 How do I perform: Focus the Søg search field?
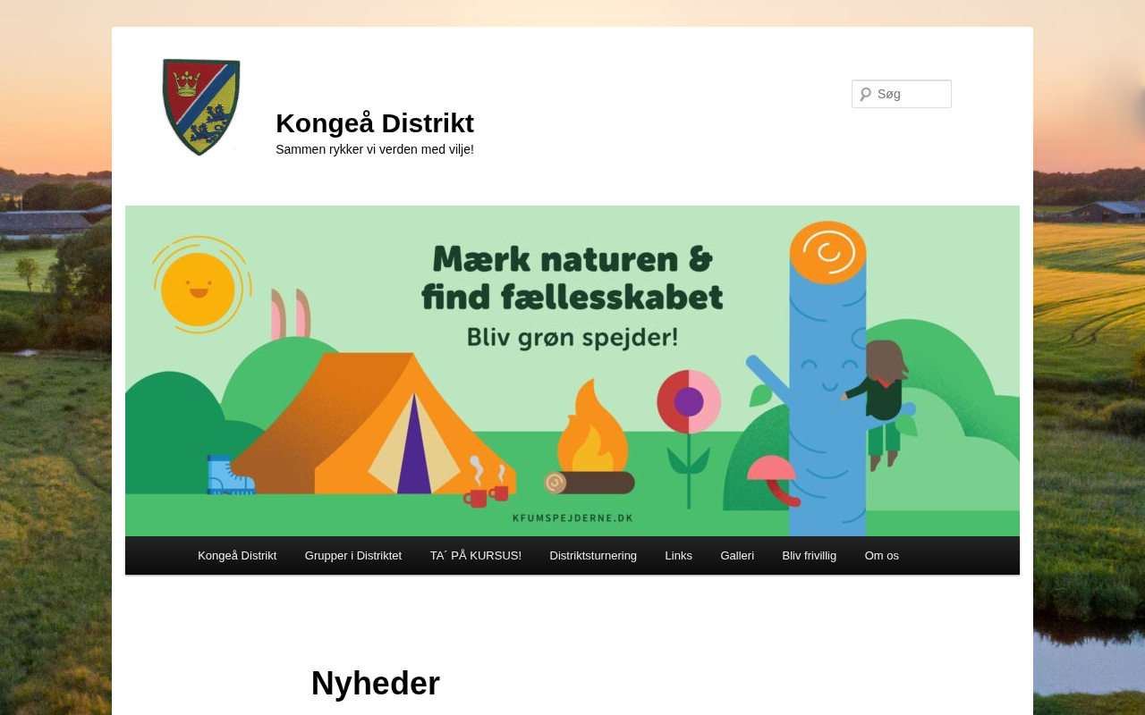902,94
